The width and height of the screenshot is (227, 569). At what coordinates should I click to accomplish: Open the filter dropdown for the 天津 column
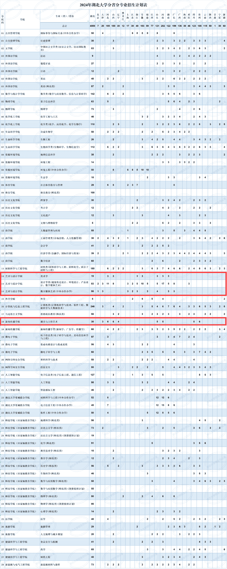coord(104,21)
